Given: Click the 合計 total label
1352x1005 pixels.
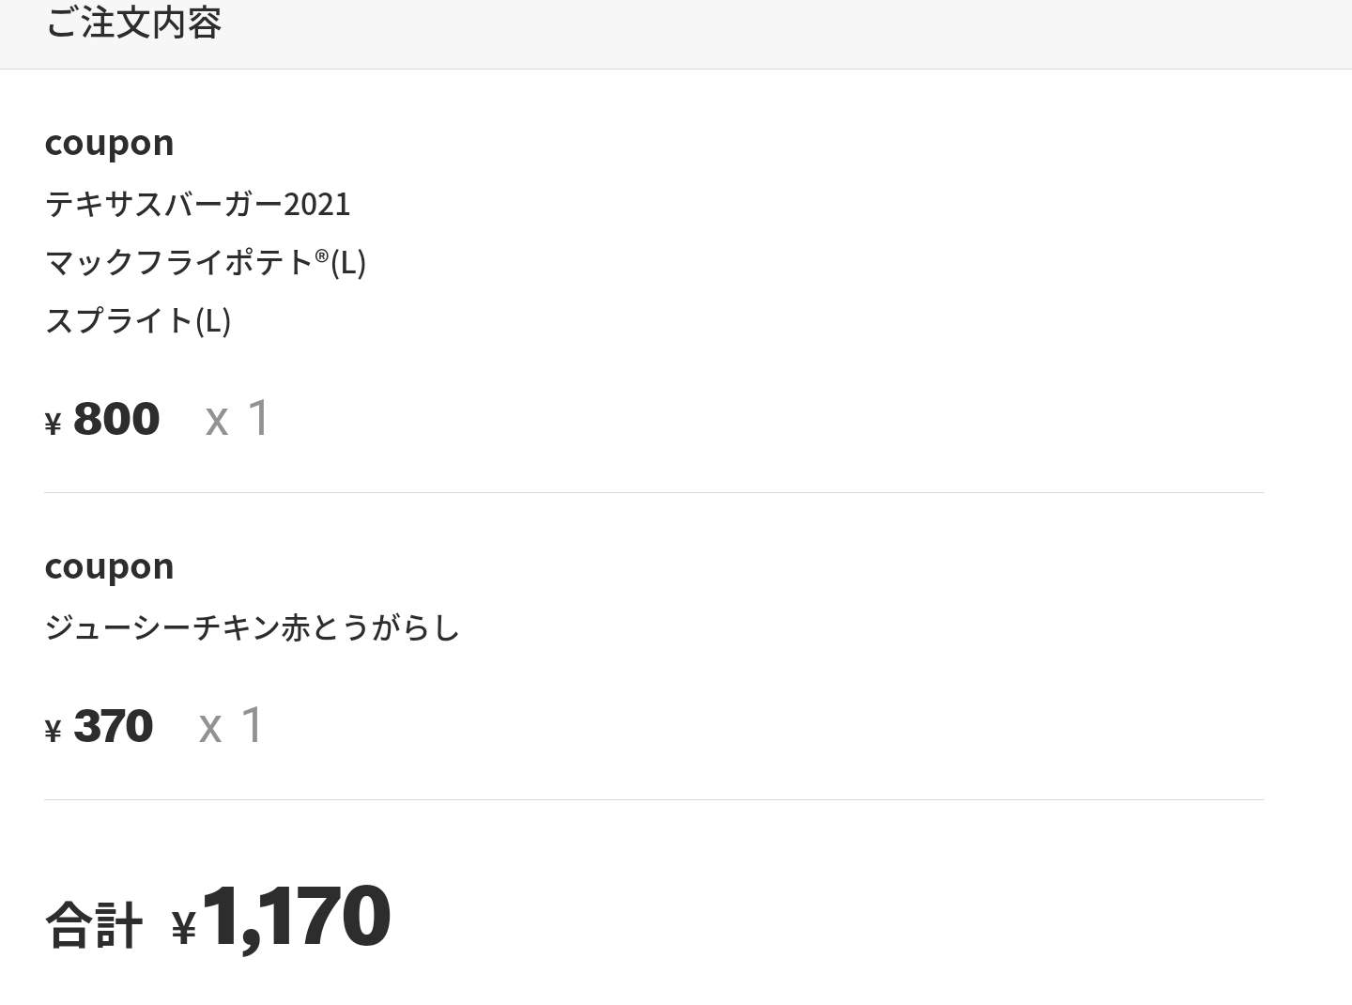Looking at the screenshot, I should click(94, 924).
